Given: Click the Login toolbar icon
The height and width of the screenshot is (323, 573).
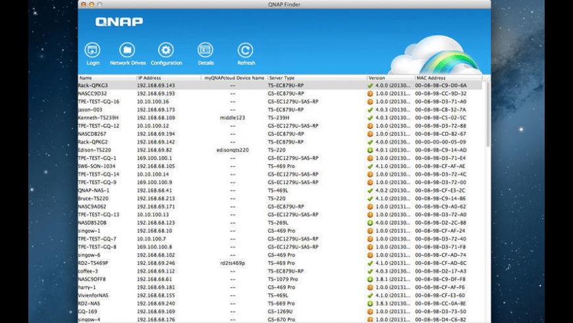Looking at the screenshot, I should click(x=92, y=50).
